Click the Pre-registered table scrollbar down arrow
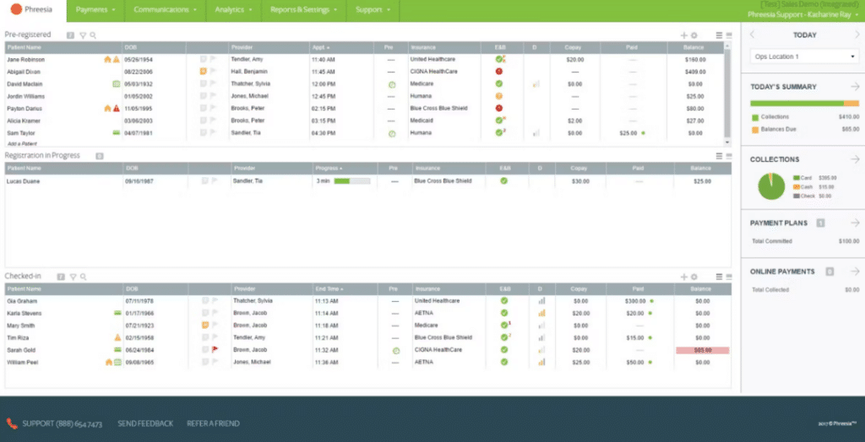Image resolution: width=865 pixels, height=442 pixels. 727,143
